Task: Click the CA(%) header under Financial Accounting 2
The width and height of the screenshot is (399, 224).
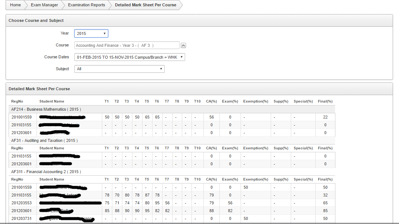Action: (x=211, y=179)
